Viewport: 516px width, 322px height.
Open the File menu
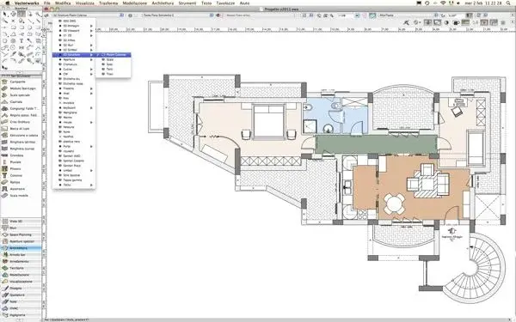pos(47,3)
